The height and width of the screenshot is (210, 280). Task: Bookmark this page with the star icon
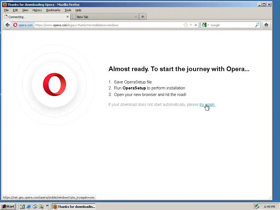[186, 25]
